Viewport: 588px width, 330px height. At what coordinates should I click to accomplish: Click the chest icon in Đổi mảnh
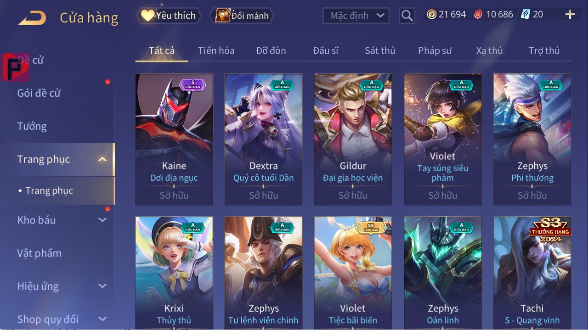coord(222,16)
